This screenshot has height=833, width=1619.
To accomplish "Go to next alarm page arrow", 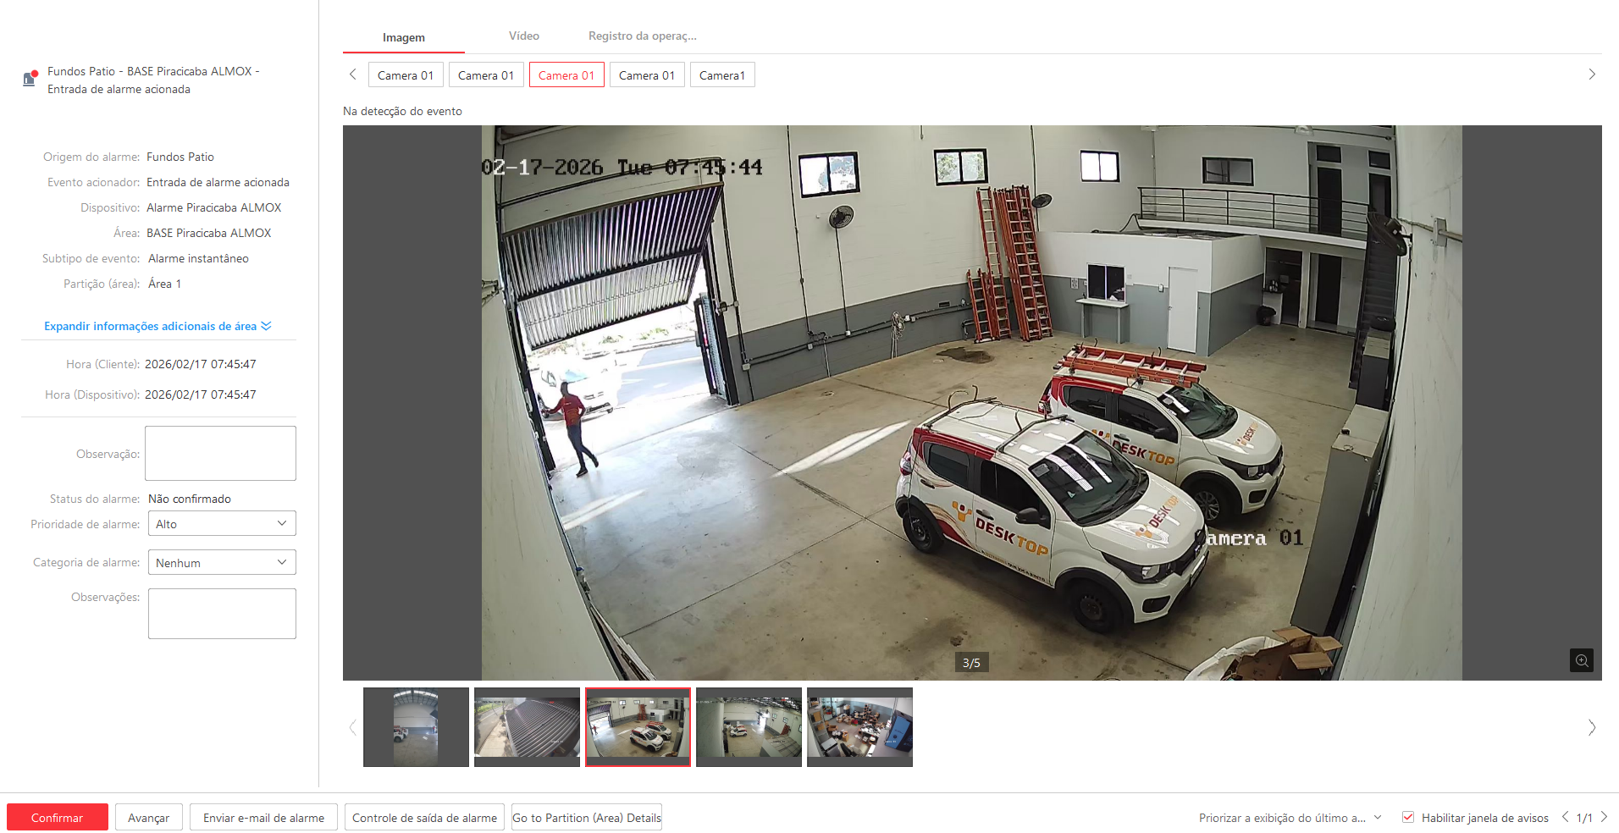I will (1603, 817).
